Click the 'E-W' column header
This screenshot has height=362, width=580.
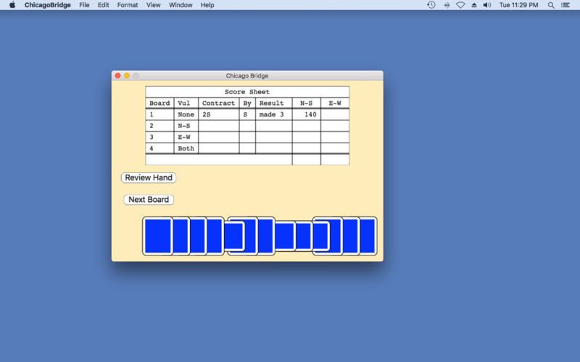[335, 103]
